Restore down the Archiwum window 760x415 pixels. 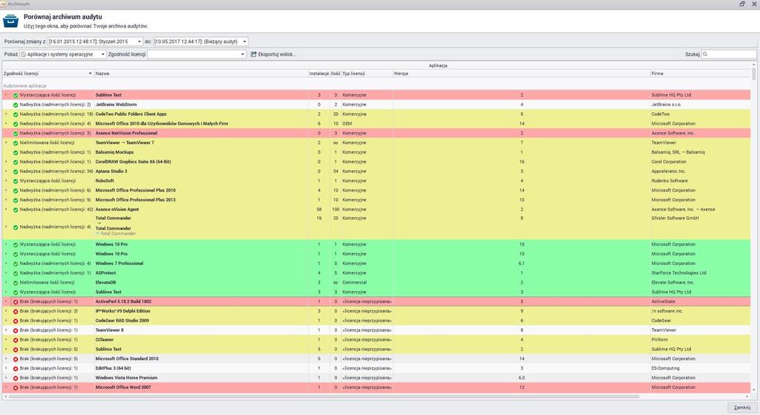click(x=742, y=4)
